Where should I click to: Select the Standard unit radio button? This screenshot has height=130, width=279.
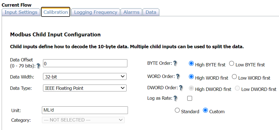[177, 110]
